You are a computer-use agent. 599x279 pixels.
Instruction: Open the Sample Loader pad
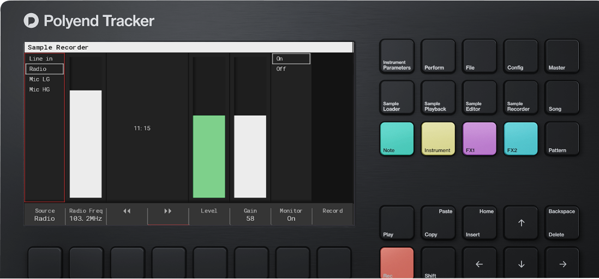[x=397, y=98]
